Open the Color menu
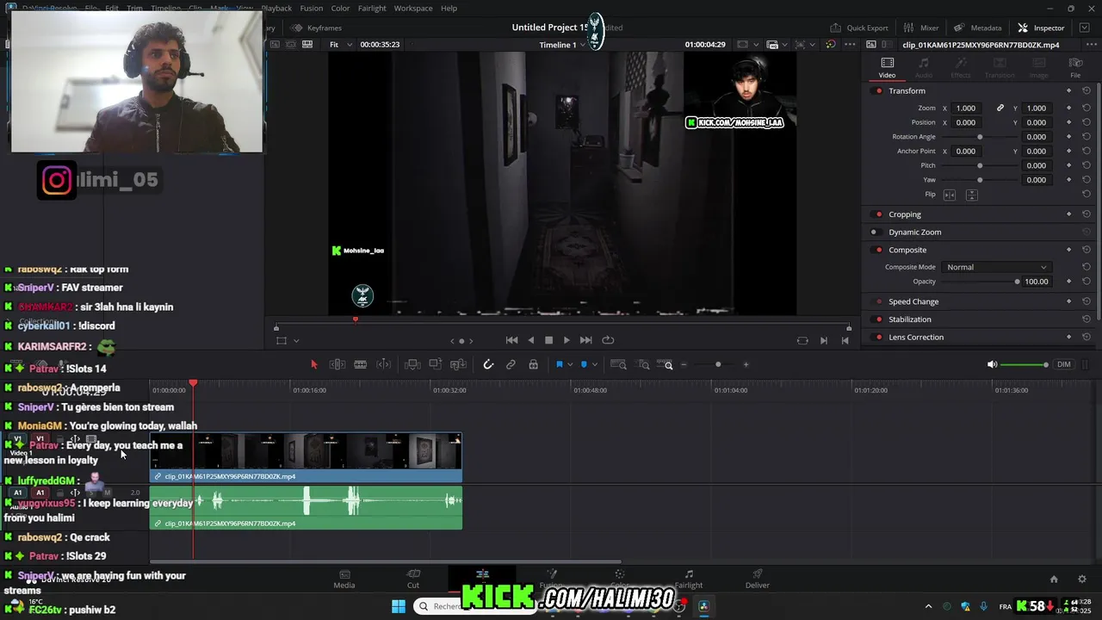Screen dimensions: 1102x620 [340, 8]
